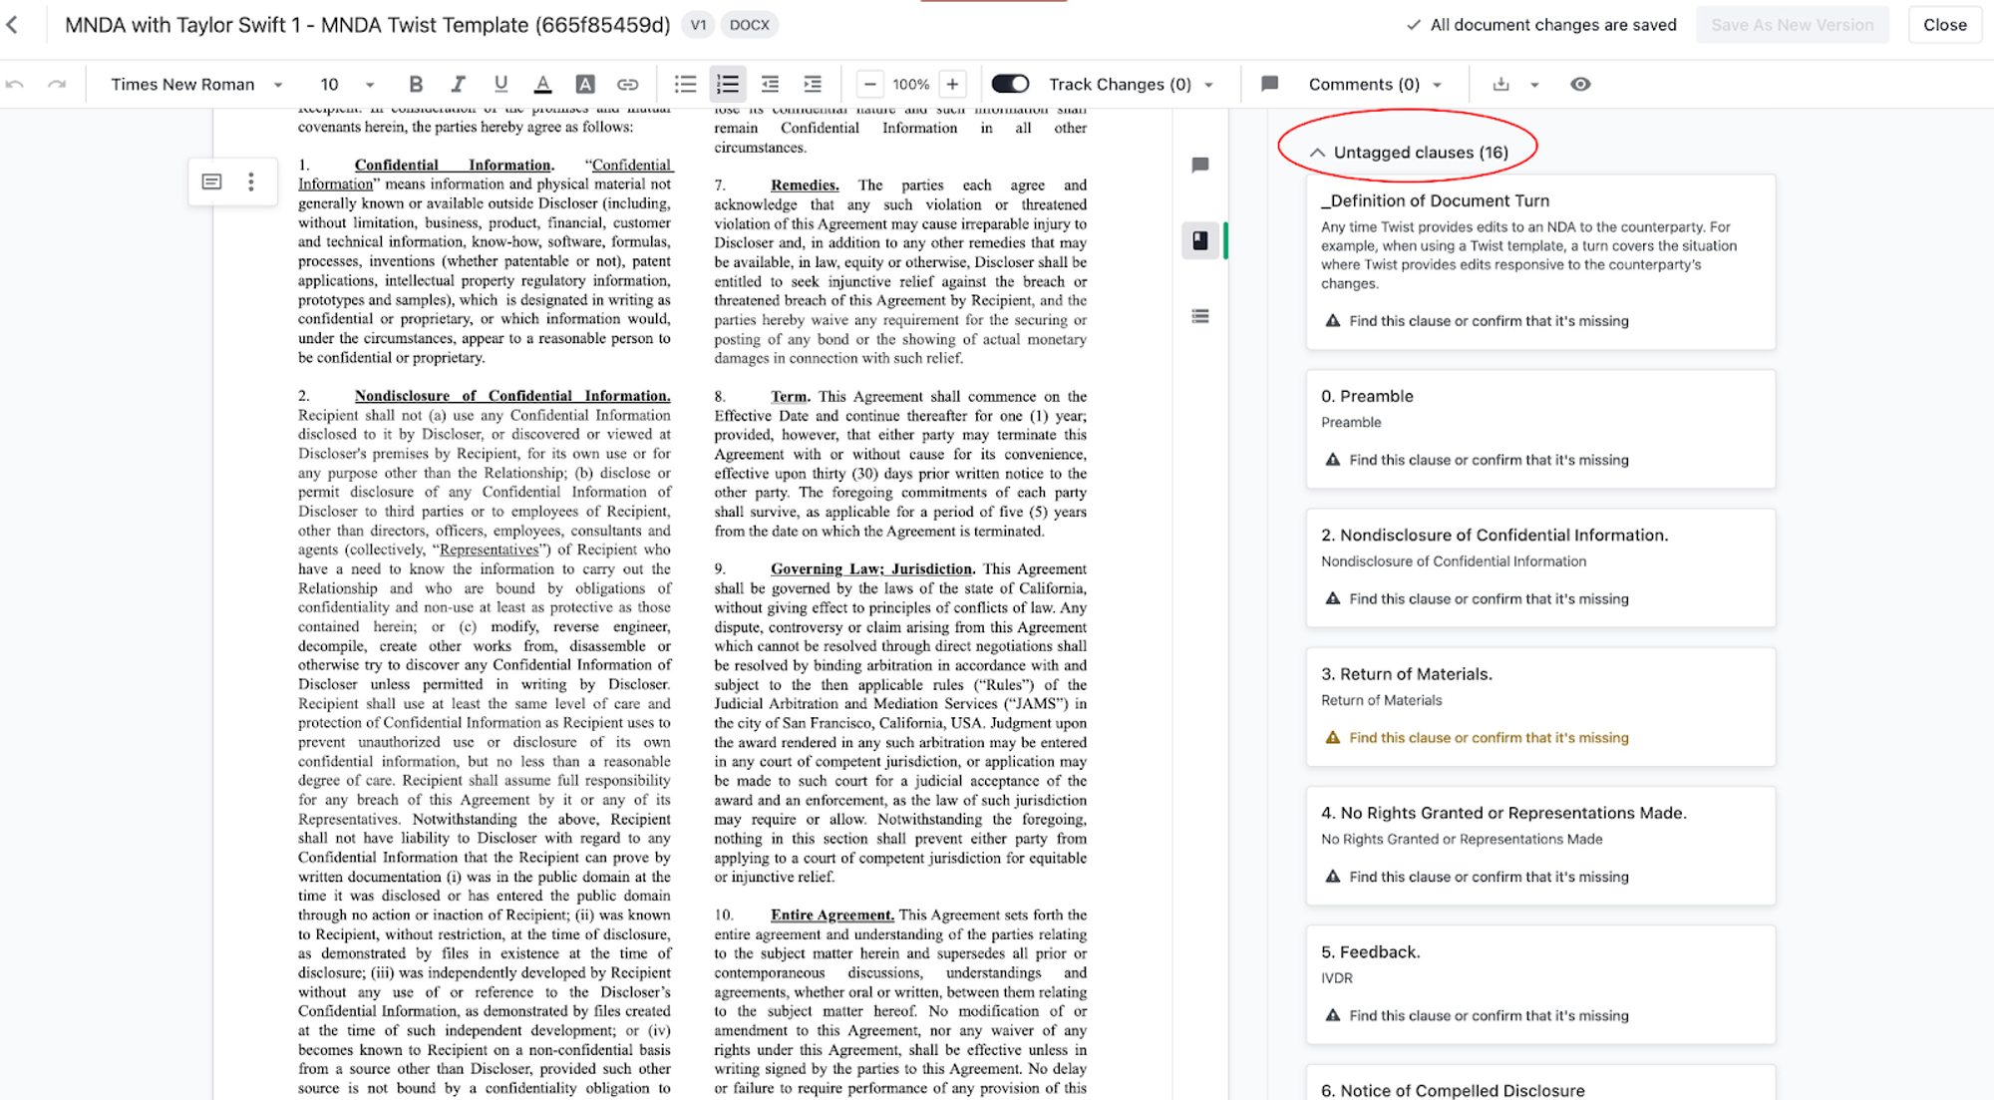Click the underlined Representatives term
Viewport: 1994px width, 1100px height.
489,550
